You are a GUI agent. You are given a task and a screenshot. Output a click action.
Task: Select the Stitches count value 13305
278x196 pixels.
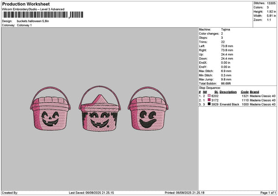pos(272,3)
